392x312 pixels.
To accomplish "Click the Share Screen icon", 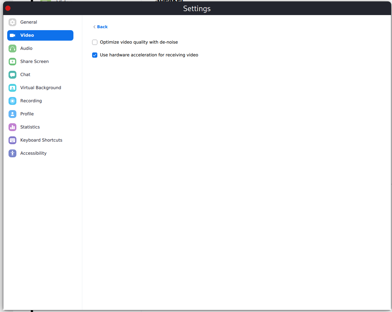I will tap(12, 62).
